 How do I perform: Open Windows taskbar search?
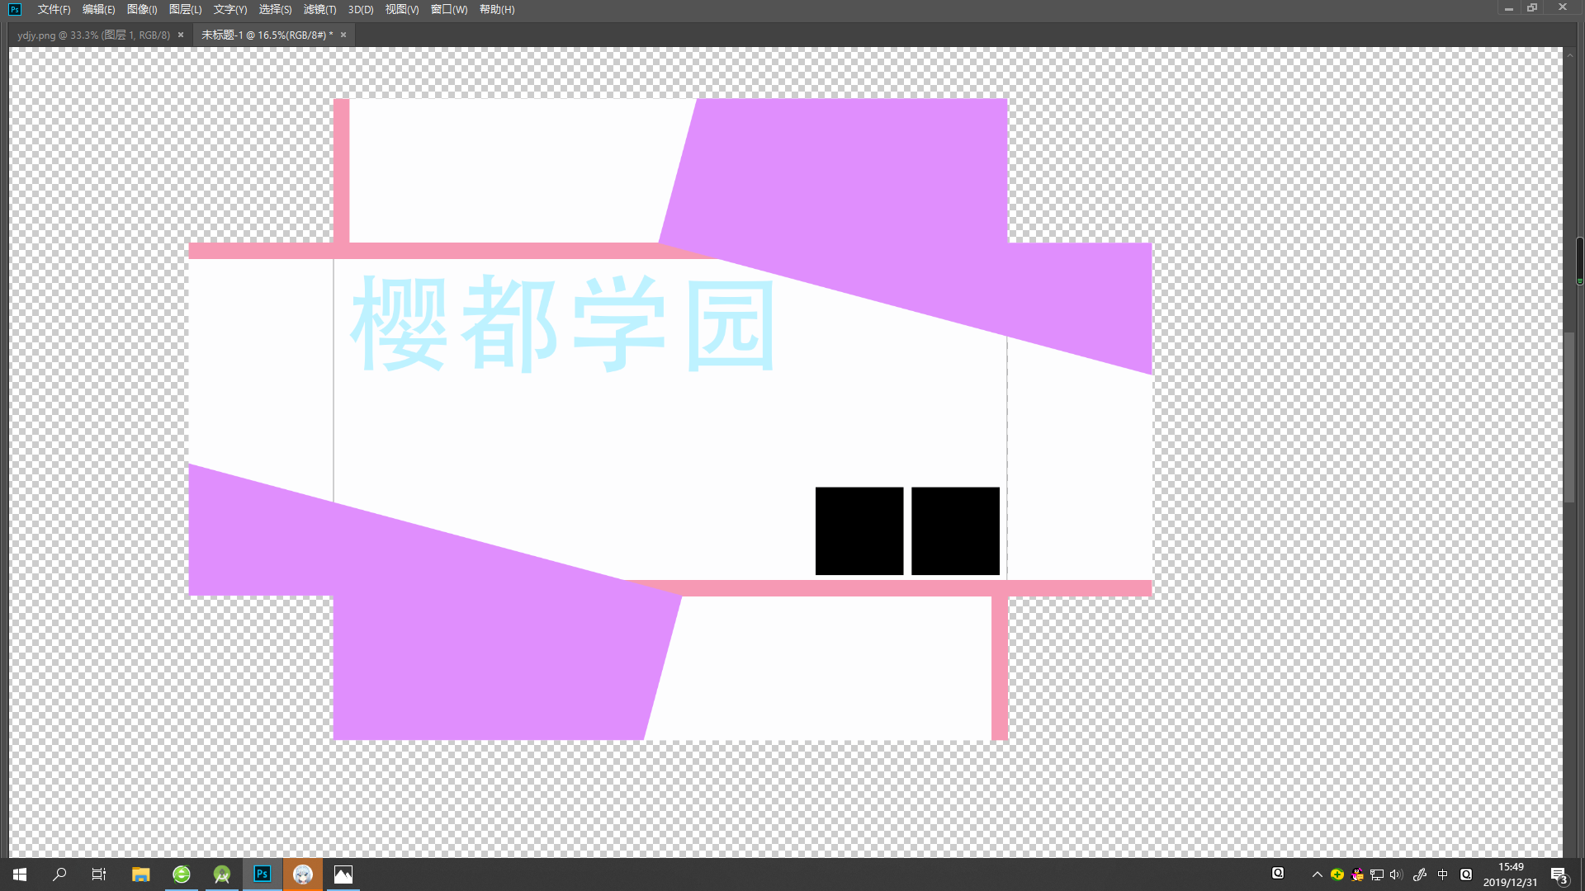(x=59, y=874)
